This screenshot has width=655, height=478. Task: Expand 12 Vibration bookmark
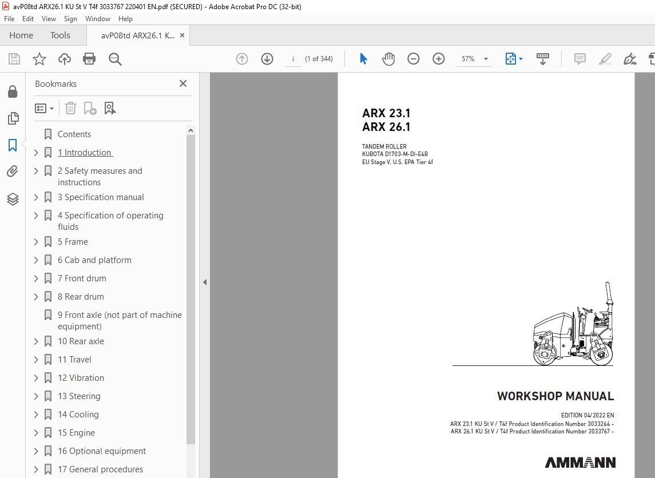[36, 378]
